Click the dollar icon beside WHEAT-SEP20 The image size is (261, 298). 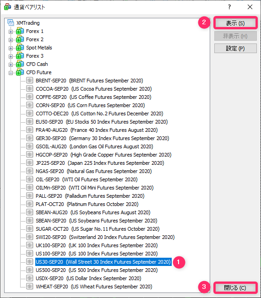[29, 287]
